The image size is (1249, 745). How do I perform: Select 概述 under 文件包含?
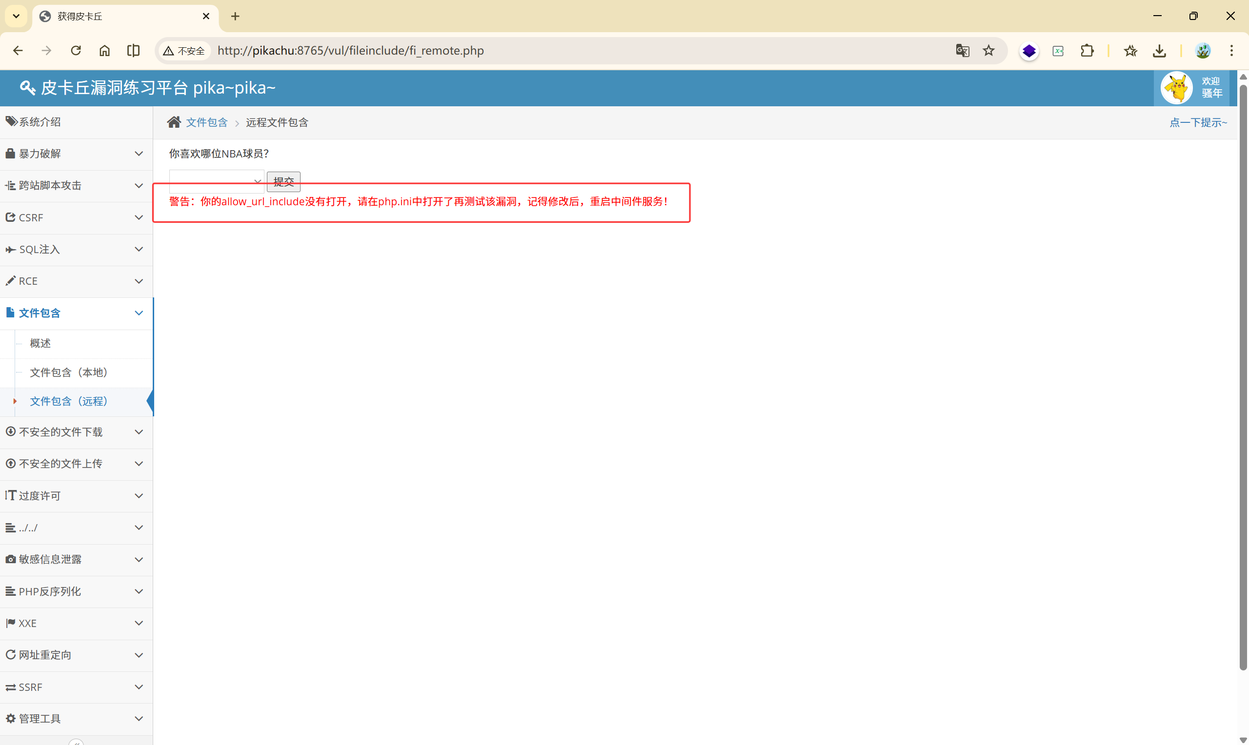point(40,343)
